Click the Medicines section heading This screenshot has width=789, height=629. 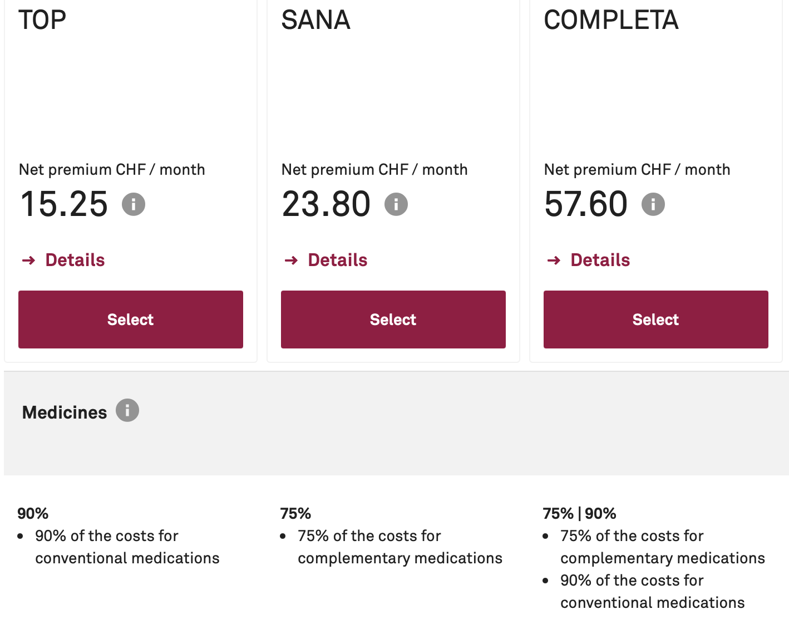coord(65,412)
